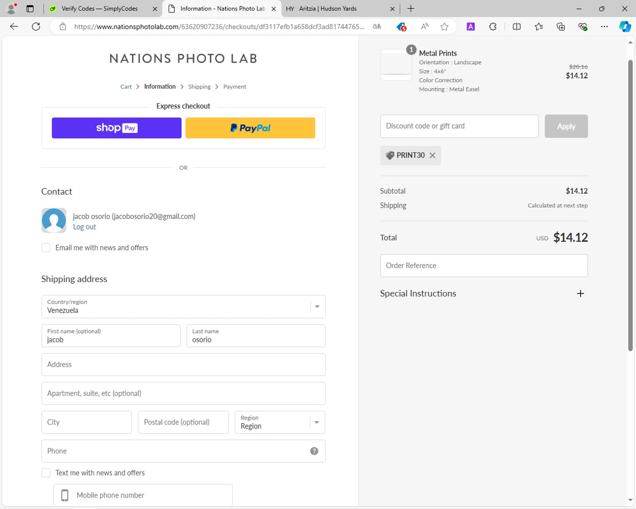Screen dimensions: 636x509
Task: Open Settings and more ellipsis menu
Action: click(x=604, y=27)
